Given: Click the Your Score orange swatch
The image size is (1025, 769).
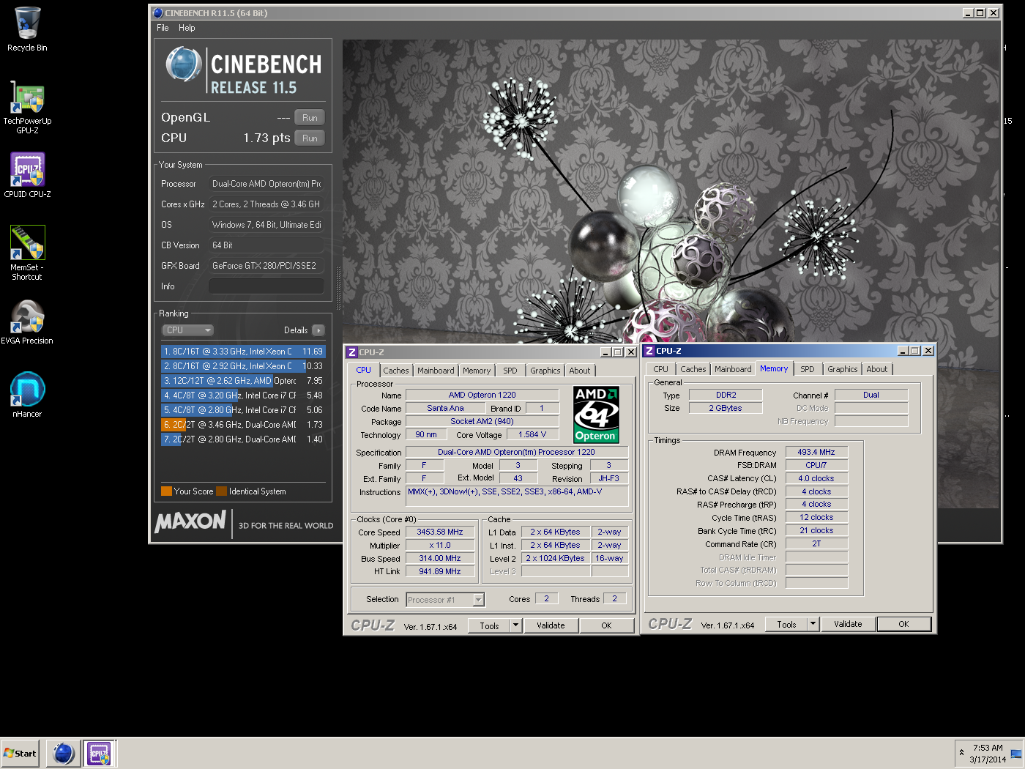Looking at the screenshot, I should pos(166,491).
